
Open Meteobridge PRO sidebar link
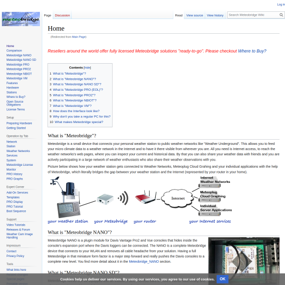click(18, 65)
